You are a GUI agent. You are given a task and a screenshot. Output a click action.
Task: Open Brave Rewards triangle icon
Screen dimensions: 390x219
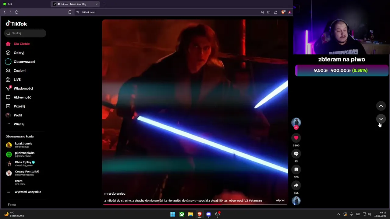pos(289,12)
